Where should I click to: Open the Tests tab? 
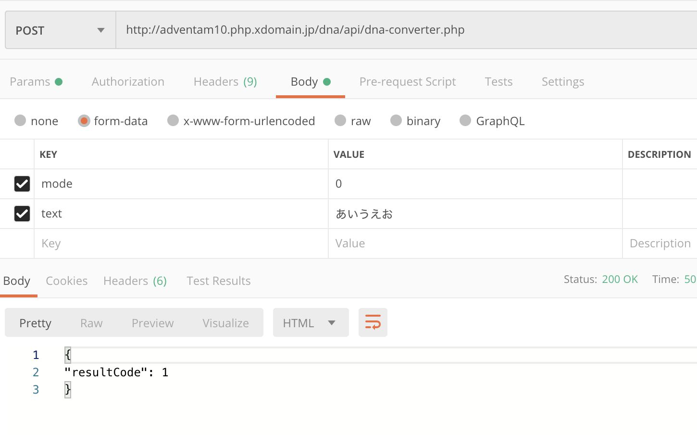tap(498, 82)
